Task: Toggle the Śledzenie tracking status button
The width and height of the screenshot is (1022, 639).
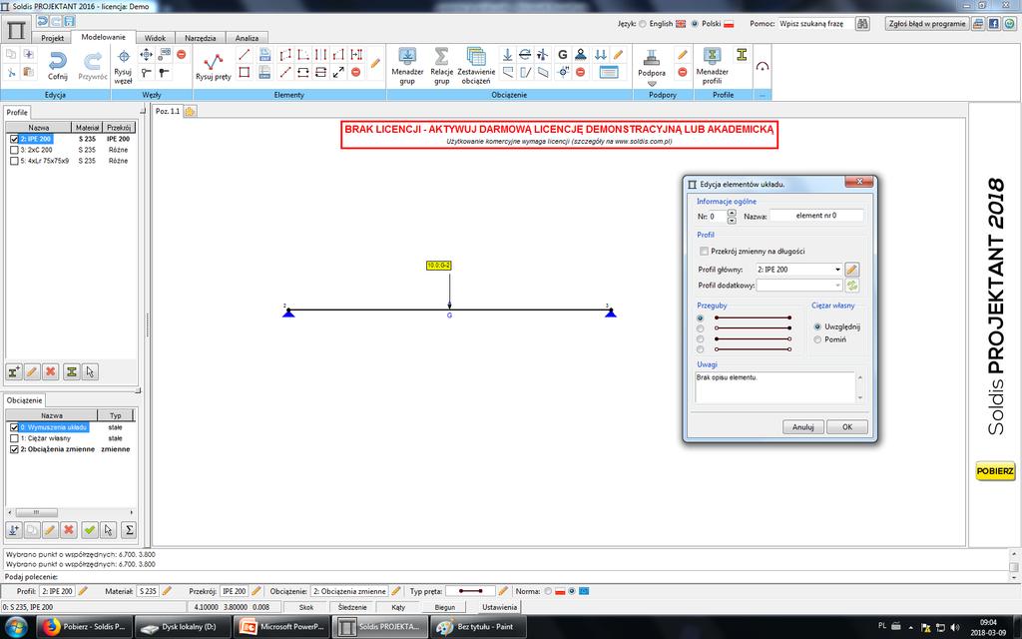Action: point(352,607)
